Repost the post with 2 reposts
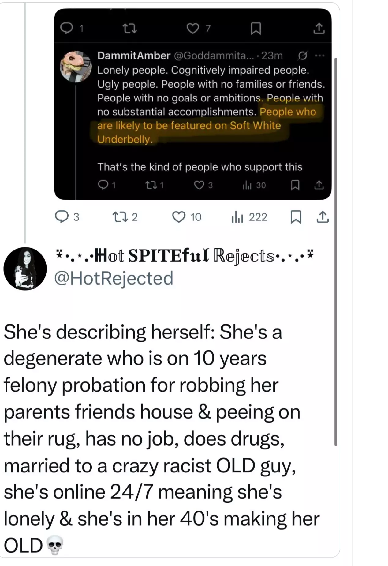Image resolution: width=388 pixels, height=566 pixels. (x=120, y=217)
